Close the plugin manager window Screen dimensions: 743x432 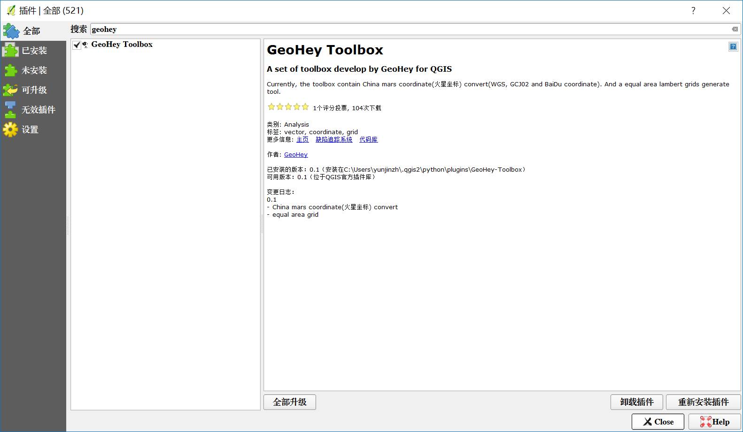726,11
